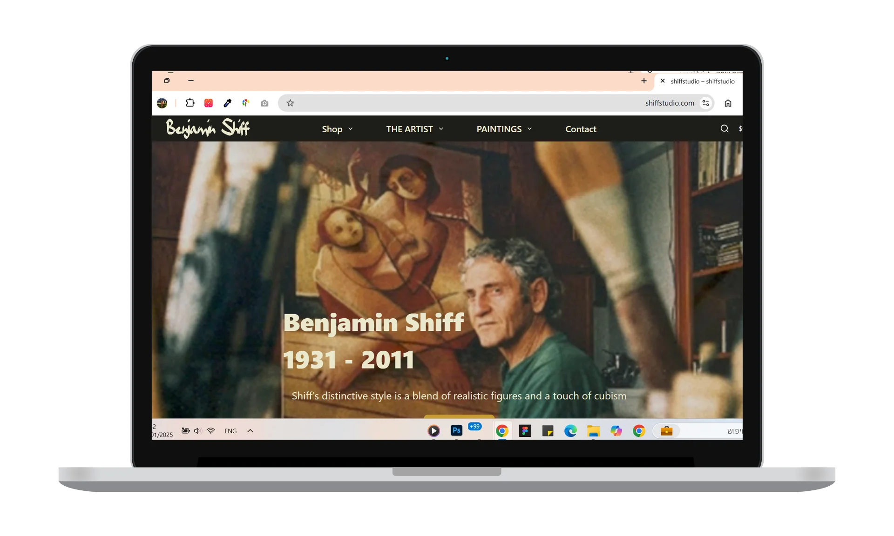Open the PAINTINGS menu
This screenshot has width=894, height=536.
click(499, 129)
